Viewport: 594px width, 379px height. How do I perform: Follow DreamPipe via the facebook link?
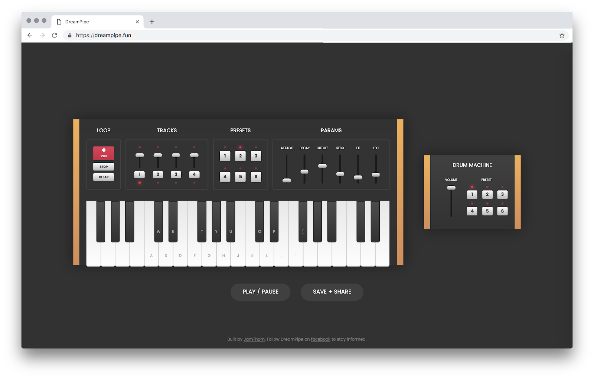click(320, 339)
